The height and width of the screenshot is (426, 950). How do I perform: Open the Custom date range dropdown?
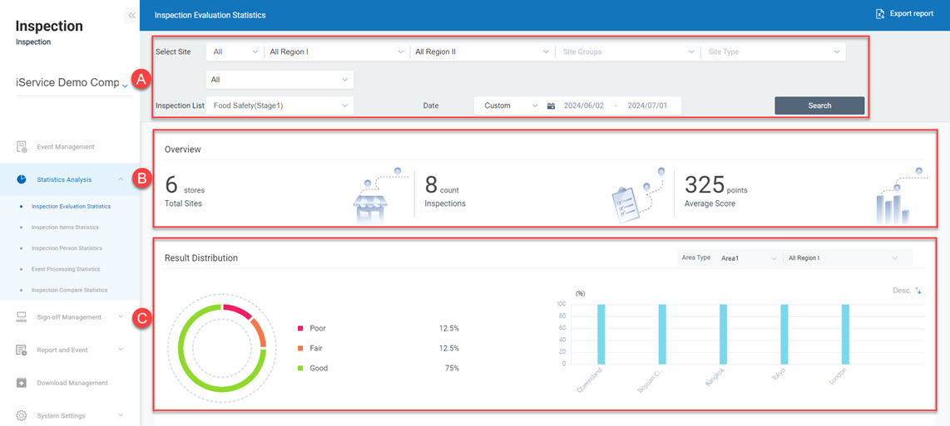[x=510, y=105]
